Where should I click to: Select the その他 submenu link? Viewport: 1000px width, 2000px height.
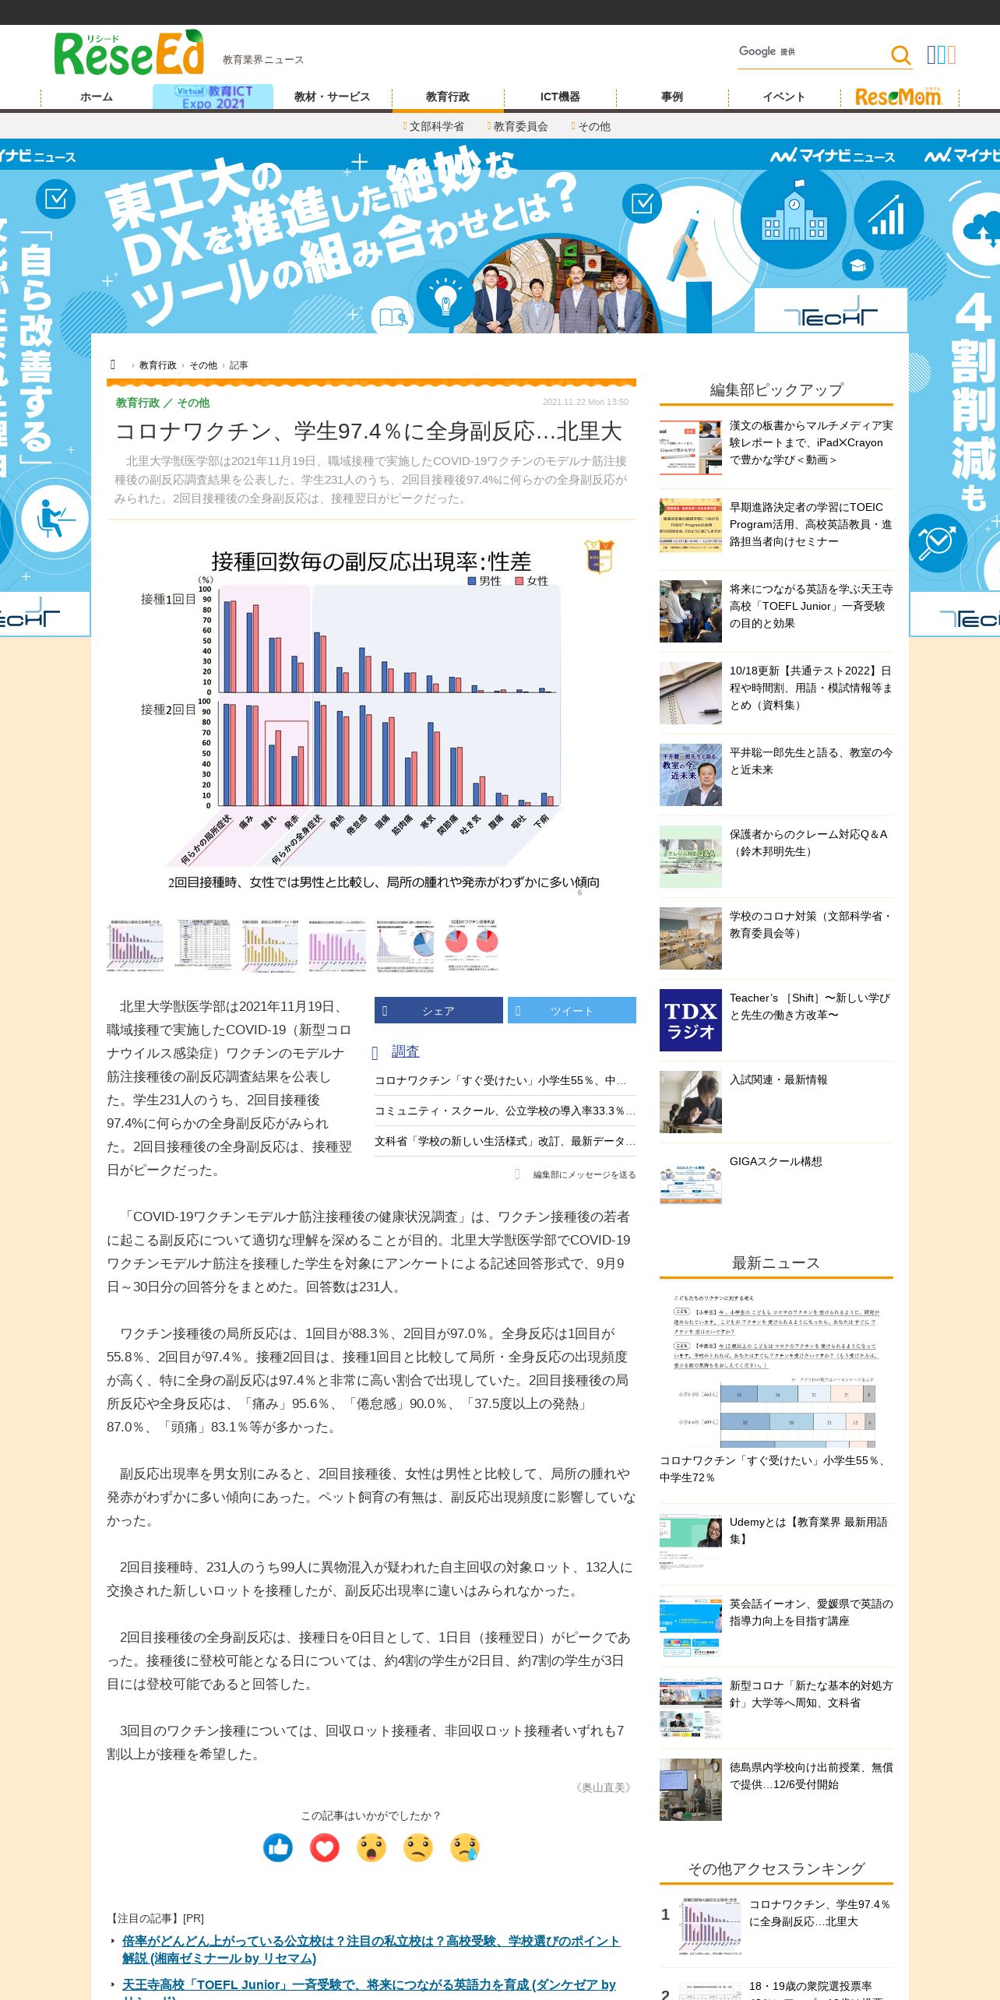click(x=591, y=126)
